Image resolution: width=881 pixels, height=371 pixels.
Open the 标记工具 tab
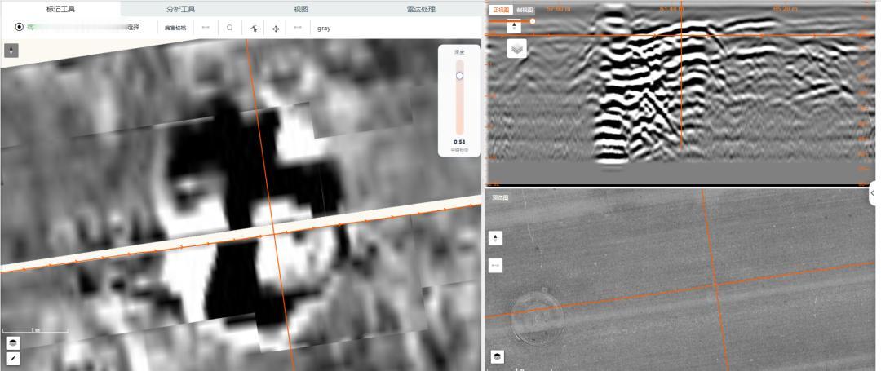tap(60, 9)
